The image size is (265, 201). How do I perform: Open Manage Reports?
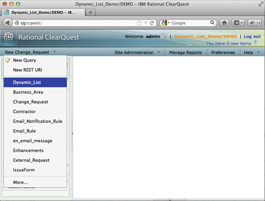pos(185,53)
